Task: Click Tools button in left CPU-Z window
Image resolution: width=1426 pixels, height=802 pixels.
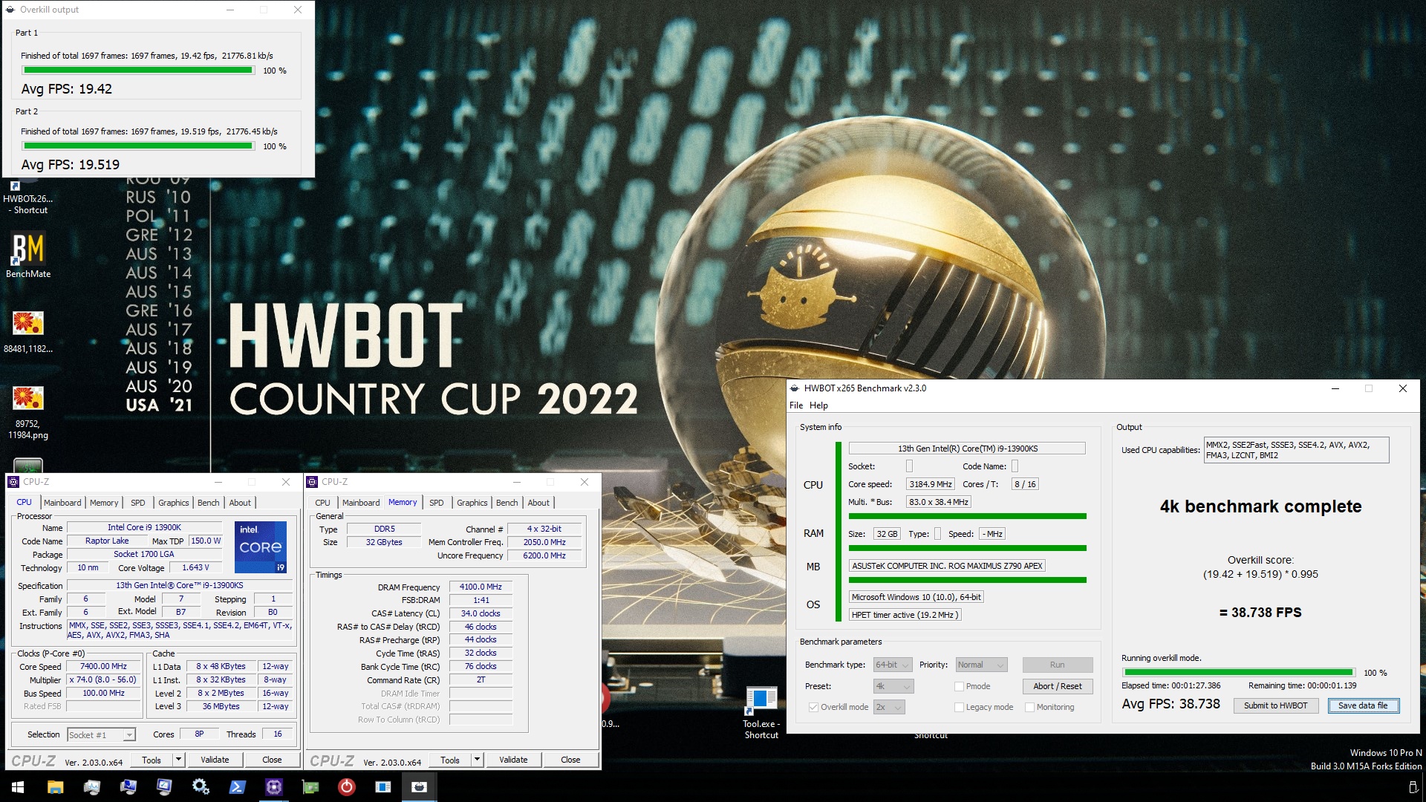Action: [x=152, y=760]
